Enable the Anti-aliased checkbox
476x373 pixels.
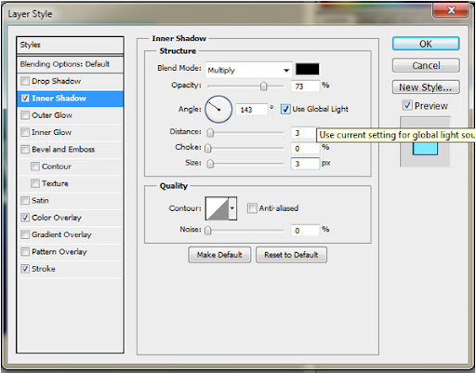(x=252, y=208)
